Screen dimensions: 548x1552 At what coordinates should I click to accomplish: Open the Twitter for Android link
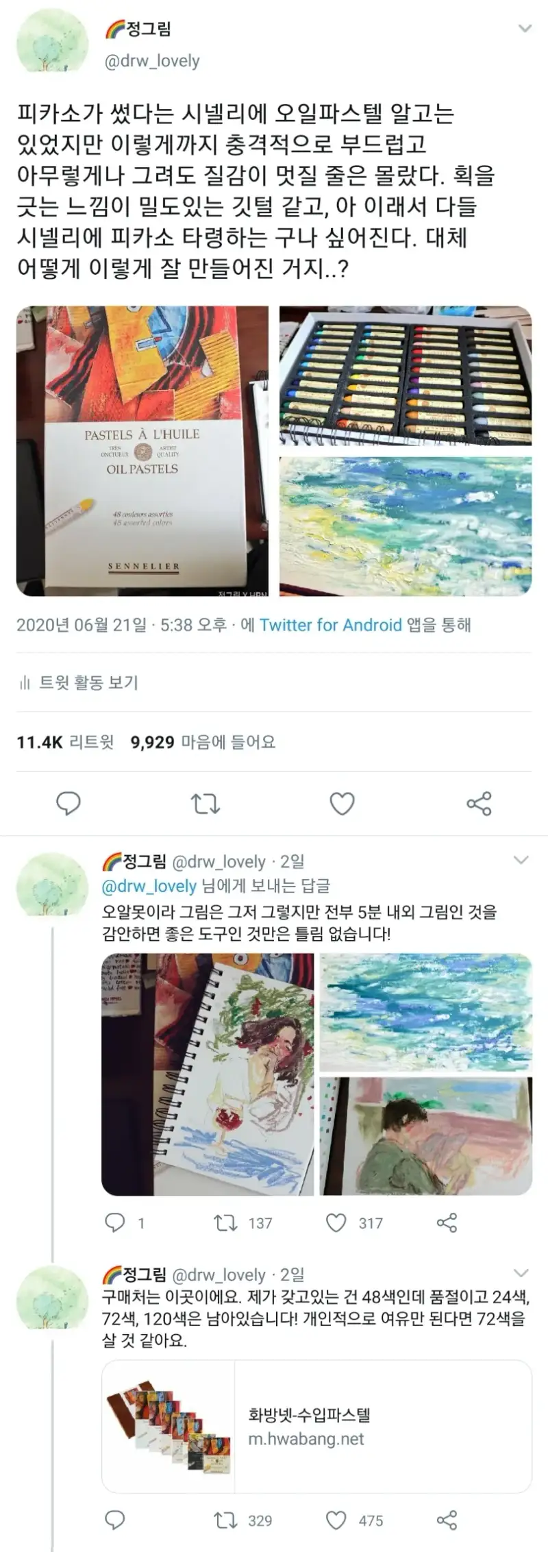(x=330, y=625)
